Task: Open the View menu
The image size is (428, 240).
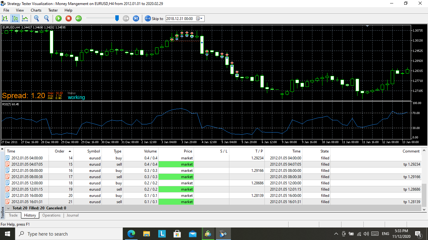Action: pos(20,10)
